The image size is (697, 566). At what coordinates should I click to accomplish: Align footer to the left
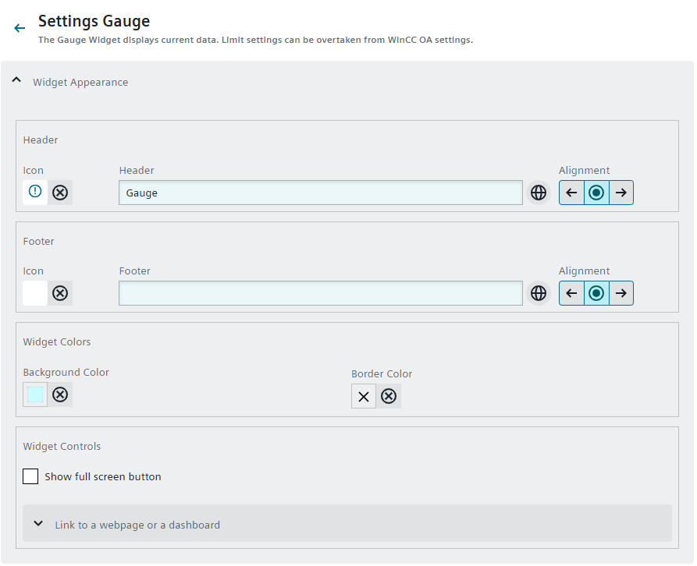[x=571, y=293]
